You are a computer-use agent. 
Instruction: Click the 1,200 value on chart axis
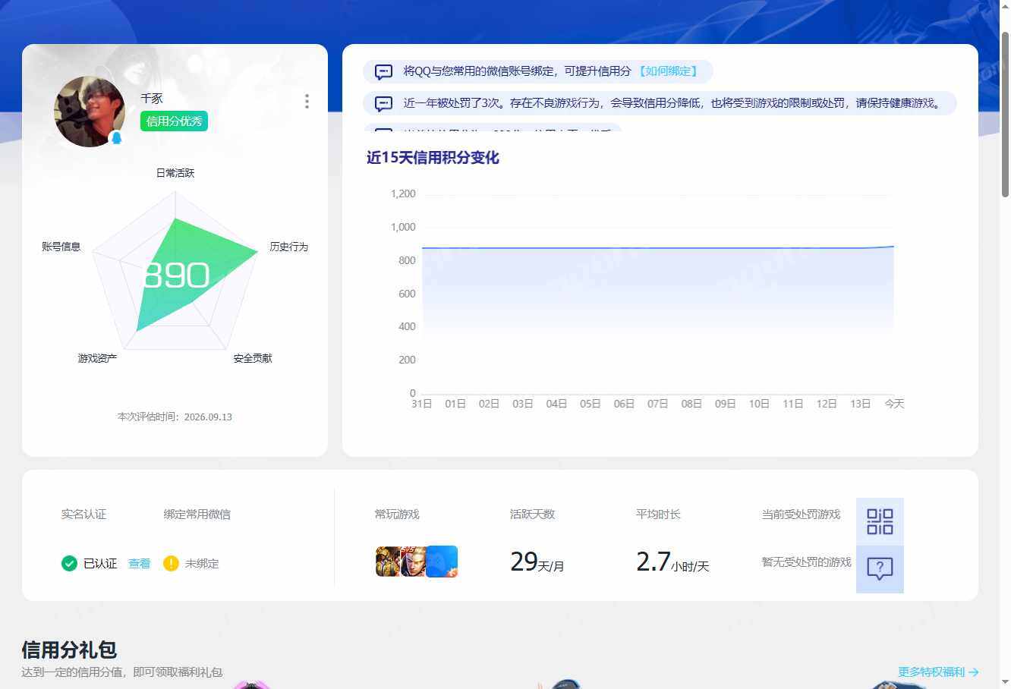pyautogui.click(x=403, y=193)
